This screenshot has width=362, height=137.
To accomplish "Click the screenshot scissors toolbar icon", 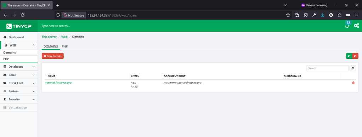I will coord(305,15).
